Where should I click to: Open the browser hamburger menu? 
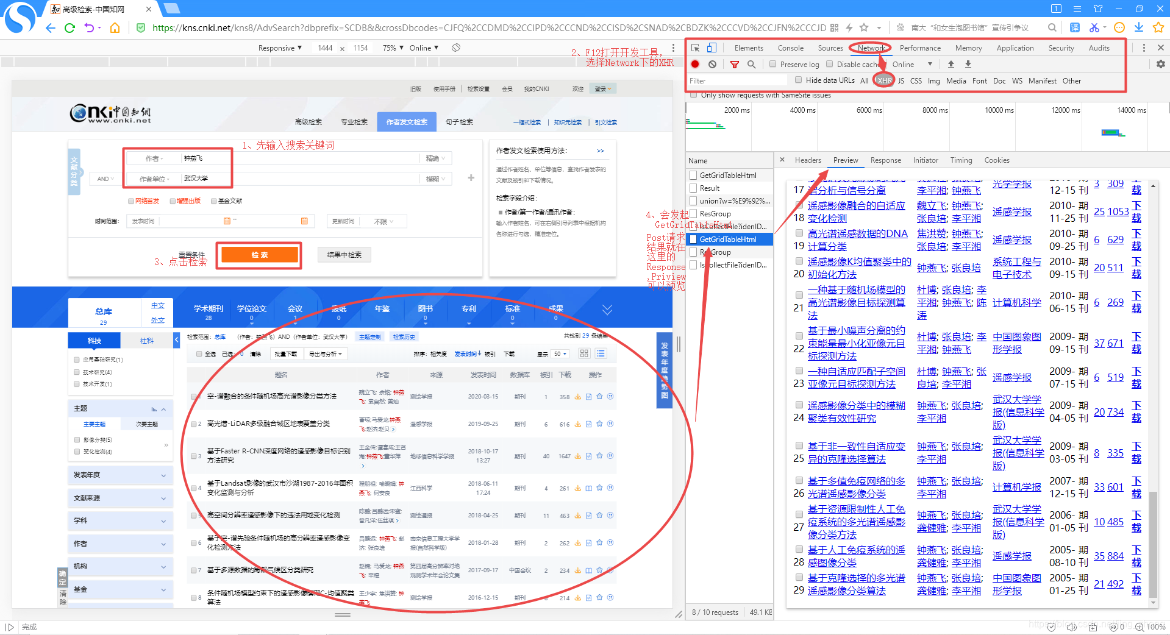(1077, 9)
